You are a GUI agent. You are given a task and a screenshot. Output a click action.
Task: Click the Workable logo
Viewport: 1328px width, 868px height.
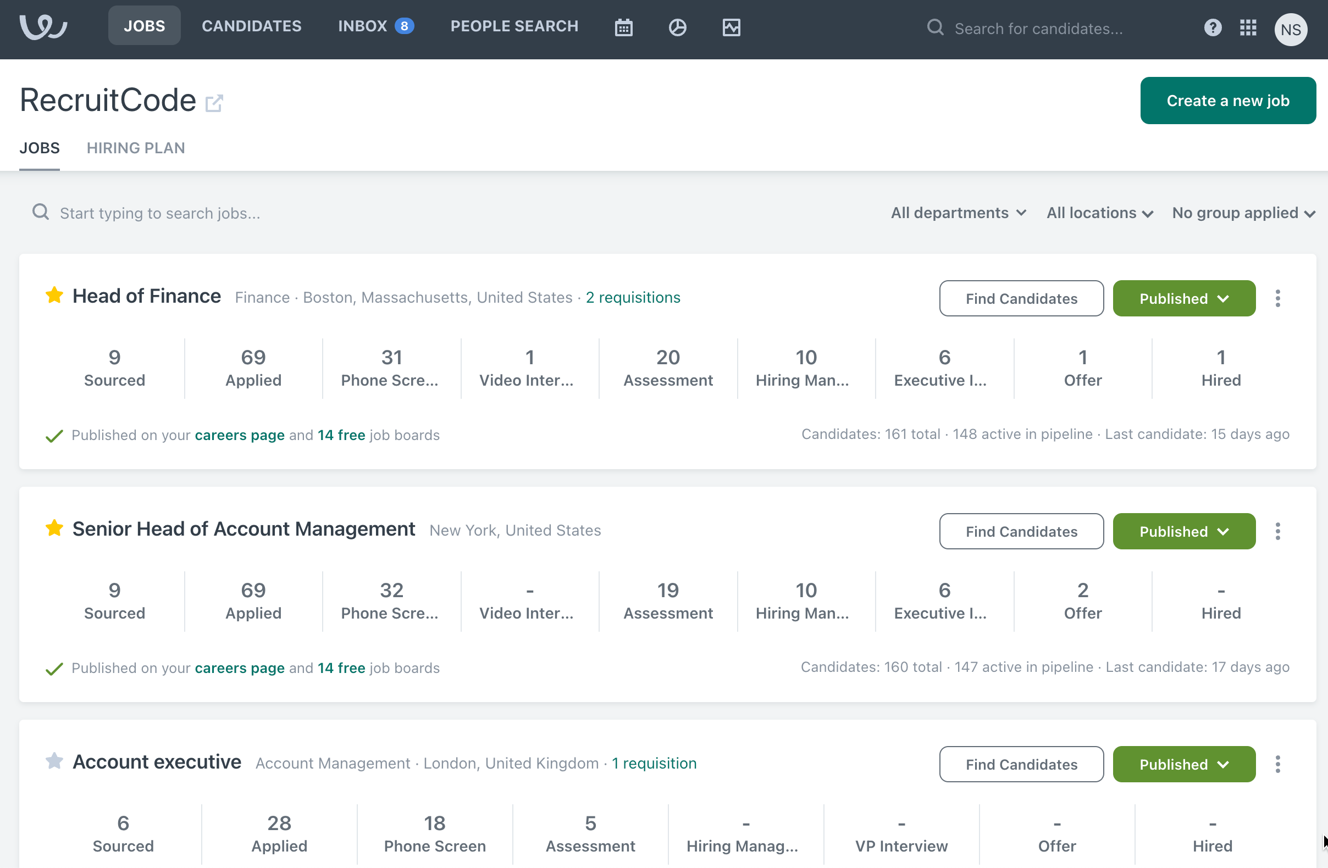[43, 26]
